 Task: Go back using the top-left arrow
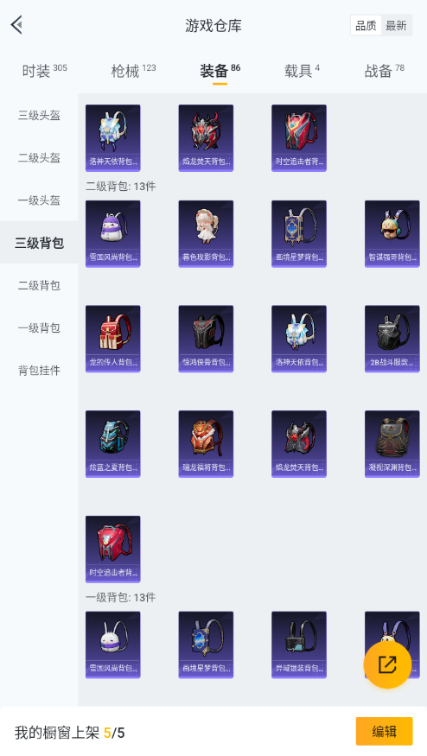pyautogui.click(x=17, y=25)
